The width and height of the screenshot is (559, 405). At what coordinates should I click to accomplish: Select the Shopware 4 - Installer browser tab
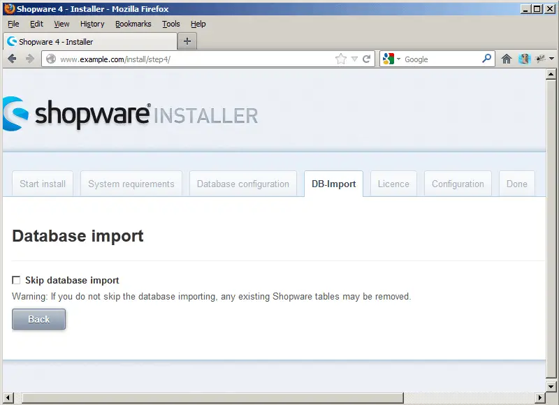point(90,41)
